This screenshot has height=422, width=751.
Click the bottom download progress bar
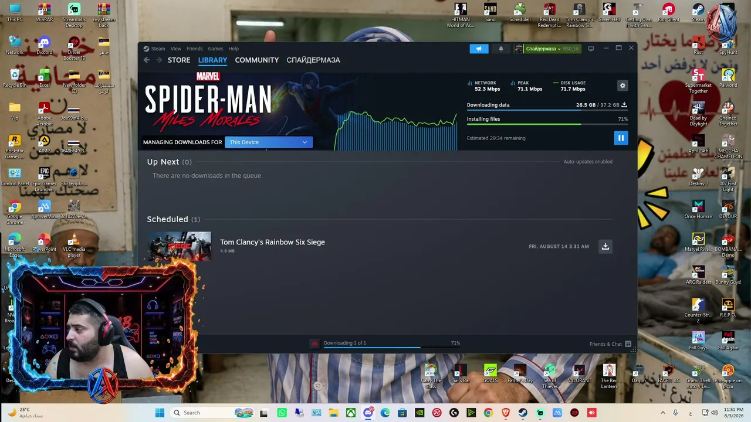(391, 348)
